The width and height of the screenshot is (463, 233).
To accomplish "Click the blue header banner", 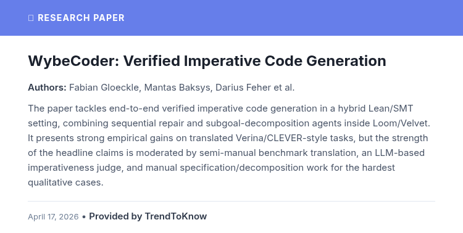I will click(231, 18).
